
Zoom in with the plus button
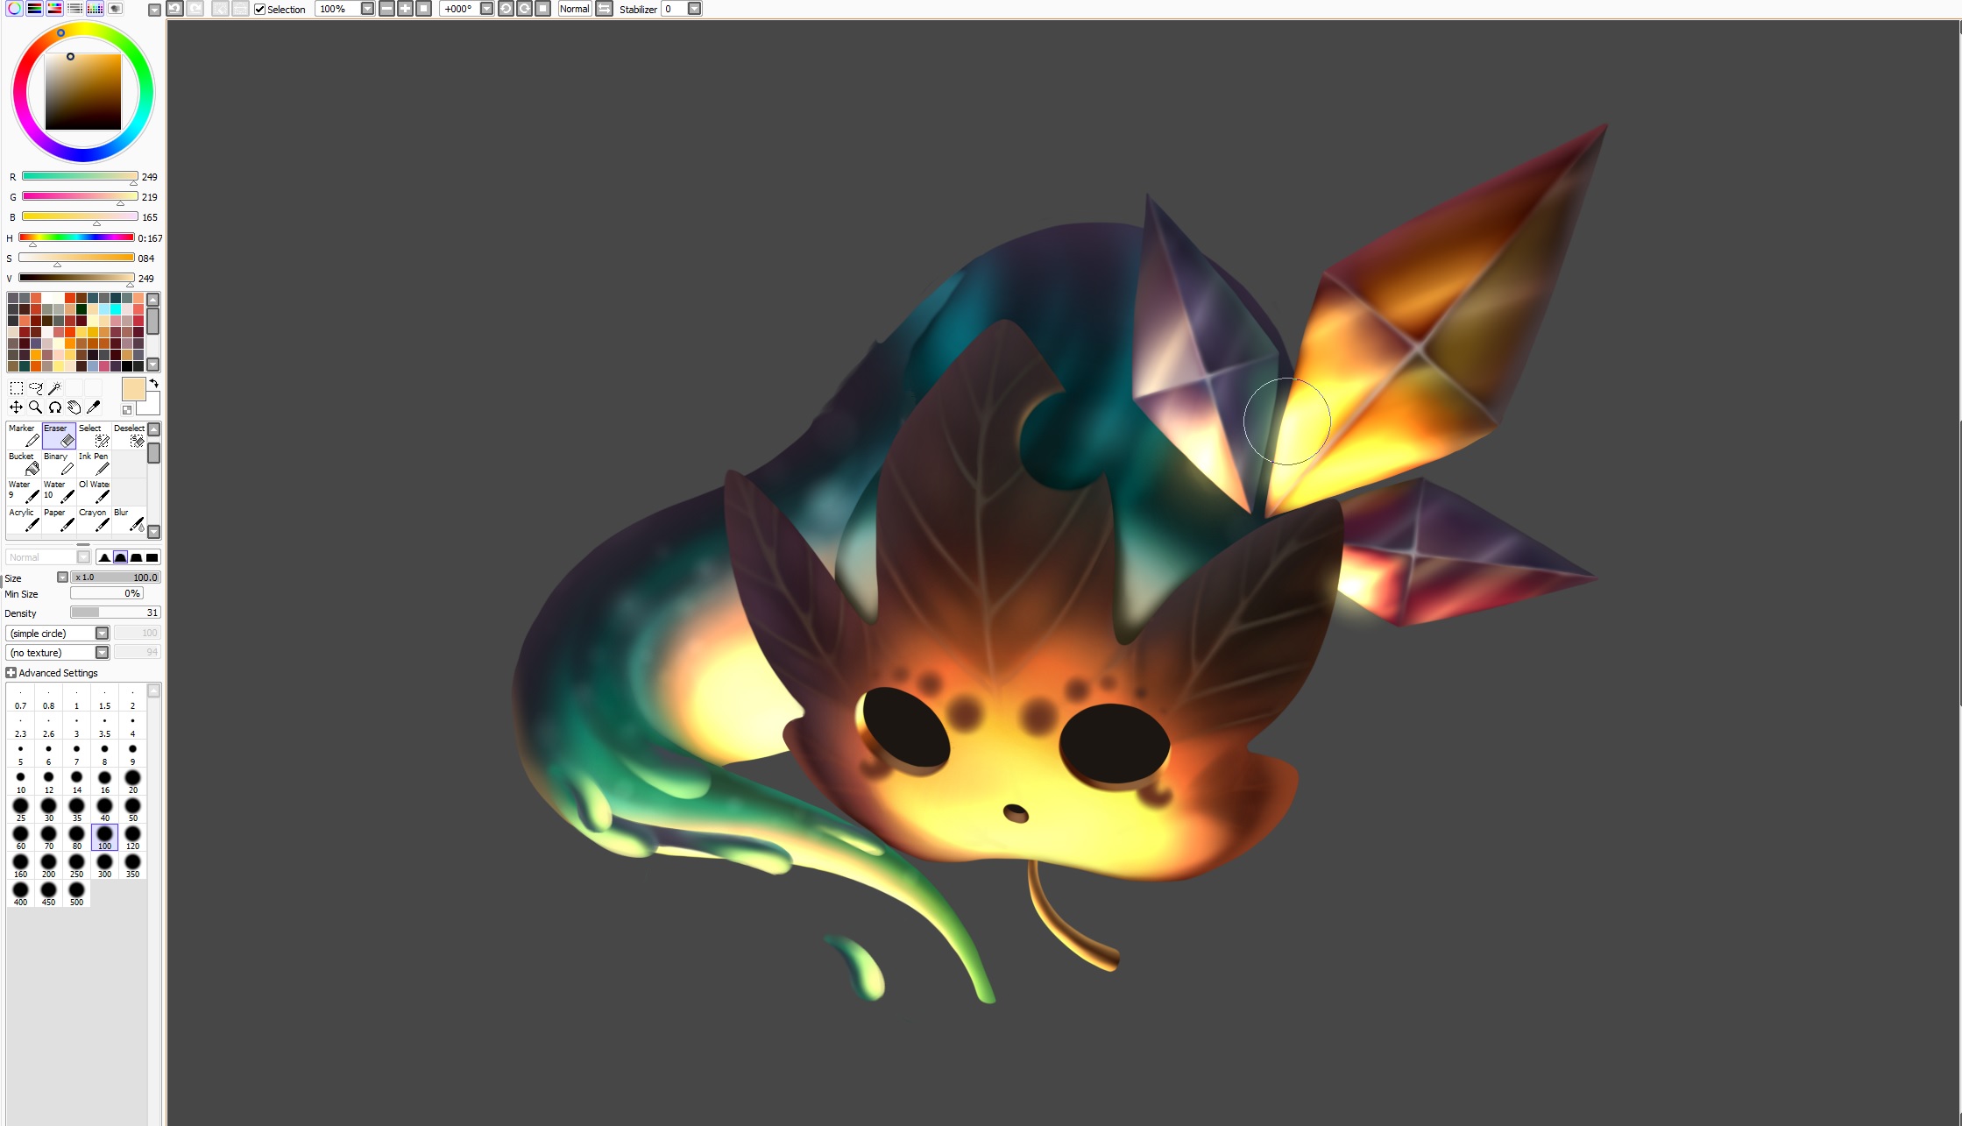(x=405, y=9)
